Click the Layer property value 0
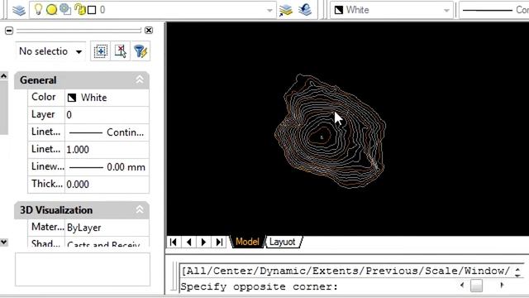Screen dimensions: 529x298 coord(107,115)
